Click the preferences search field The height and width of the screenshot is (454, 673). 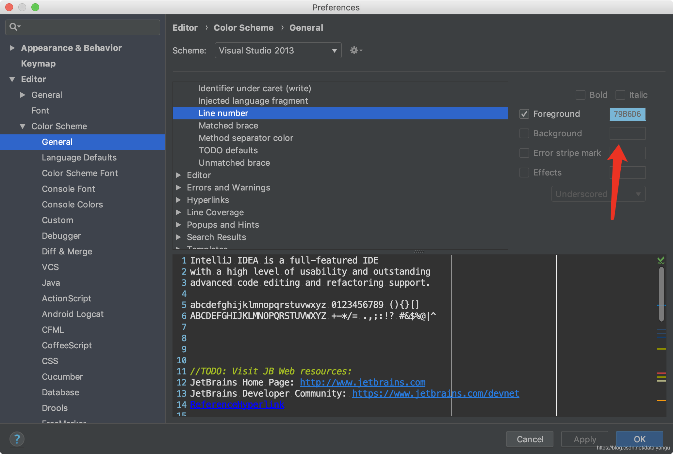[88, 27]
